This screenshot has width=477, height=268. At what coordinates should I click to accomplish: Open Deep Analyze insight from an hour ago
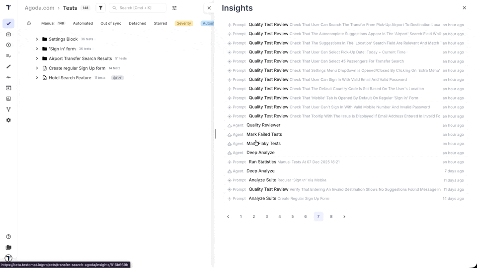(346, 153)
